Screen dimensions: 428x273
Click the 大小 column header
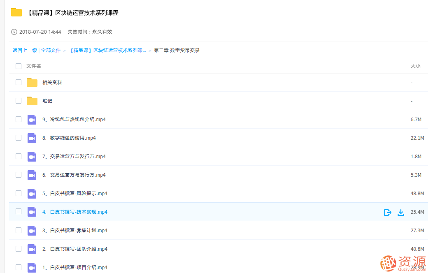tap(416, 66)
